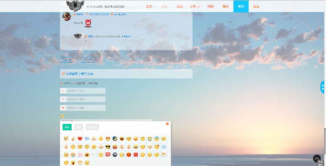The width and height of the screenshot is (326, 166).
Task: Click the 我要留言 / 展开 heading link
Action: (x=80, y=74)
